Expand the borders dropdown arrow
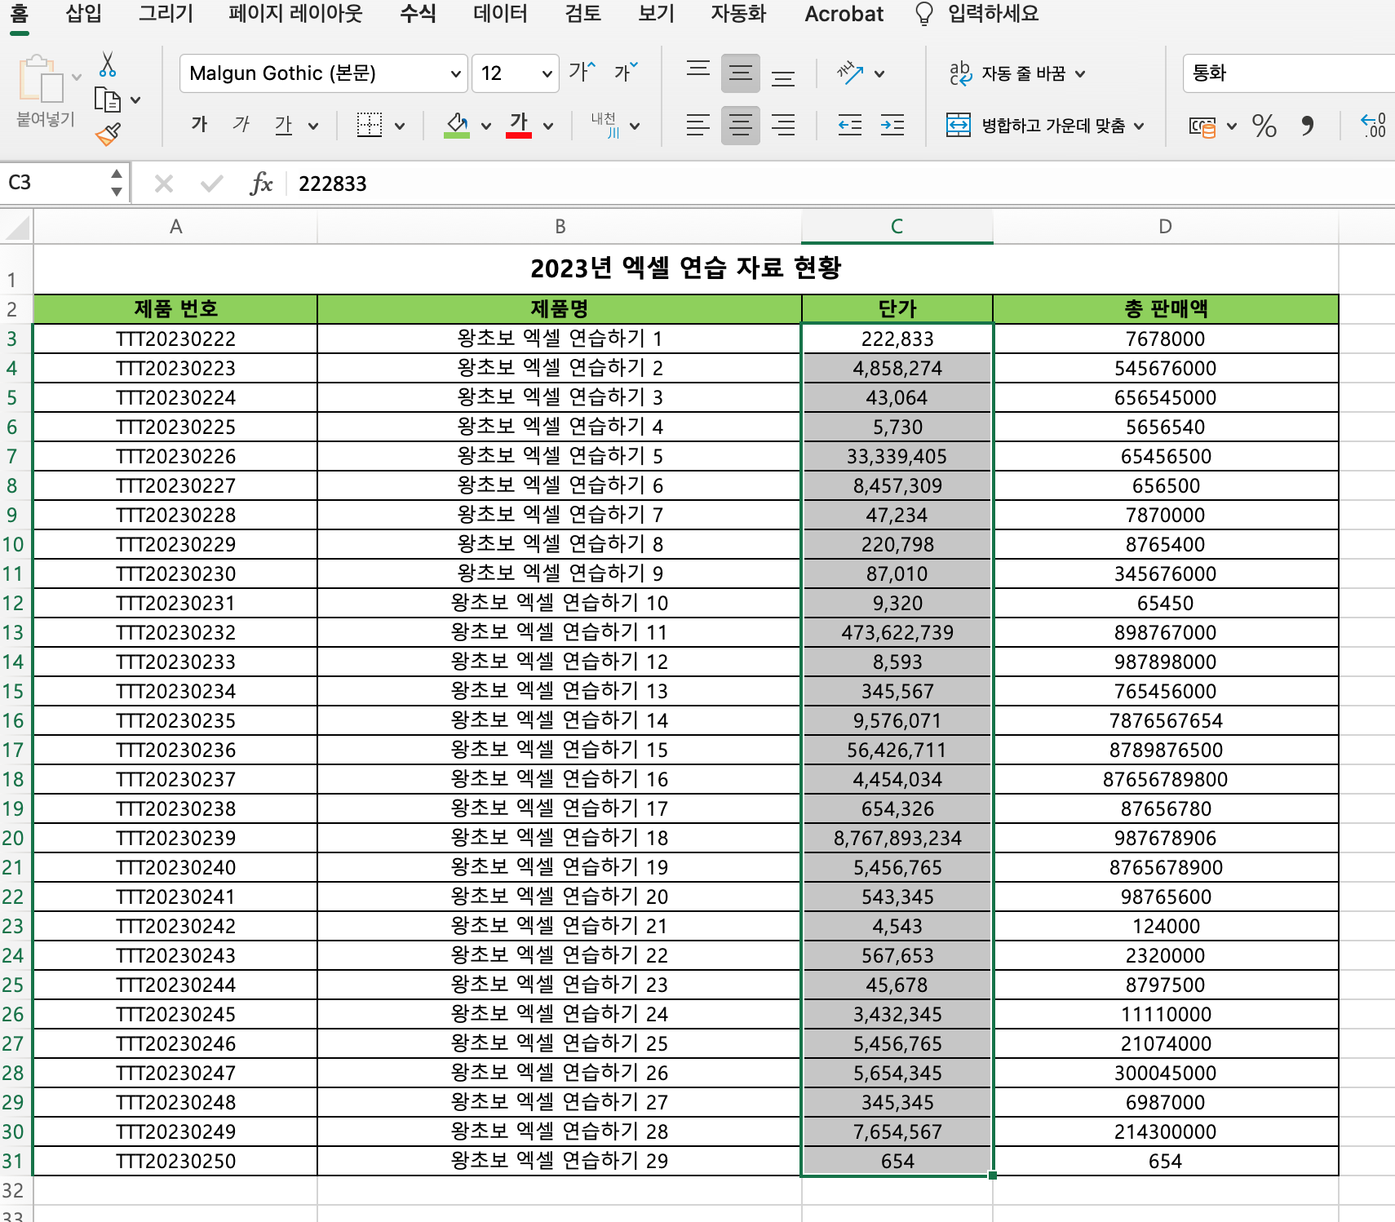Screen dimensions: 1395x1222 pyautogui.click(x=400, y=126)
